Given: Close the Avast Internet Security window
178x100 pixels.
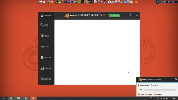Looking at the screenshot, I should click(x=137, y=15).
